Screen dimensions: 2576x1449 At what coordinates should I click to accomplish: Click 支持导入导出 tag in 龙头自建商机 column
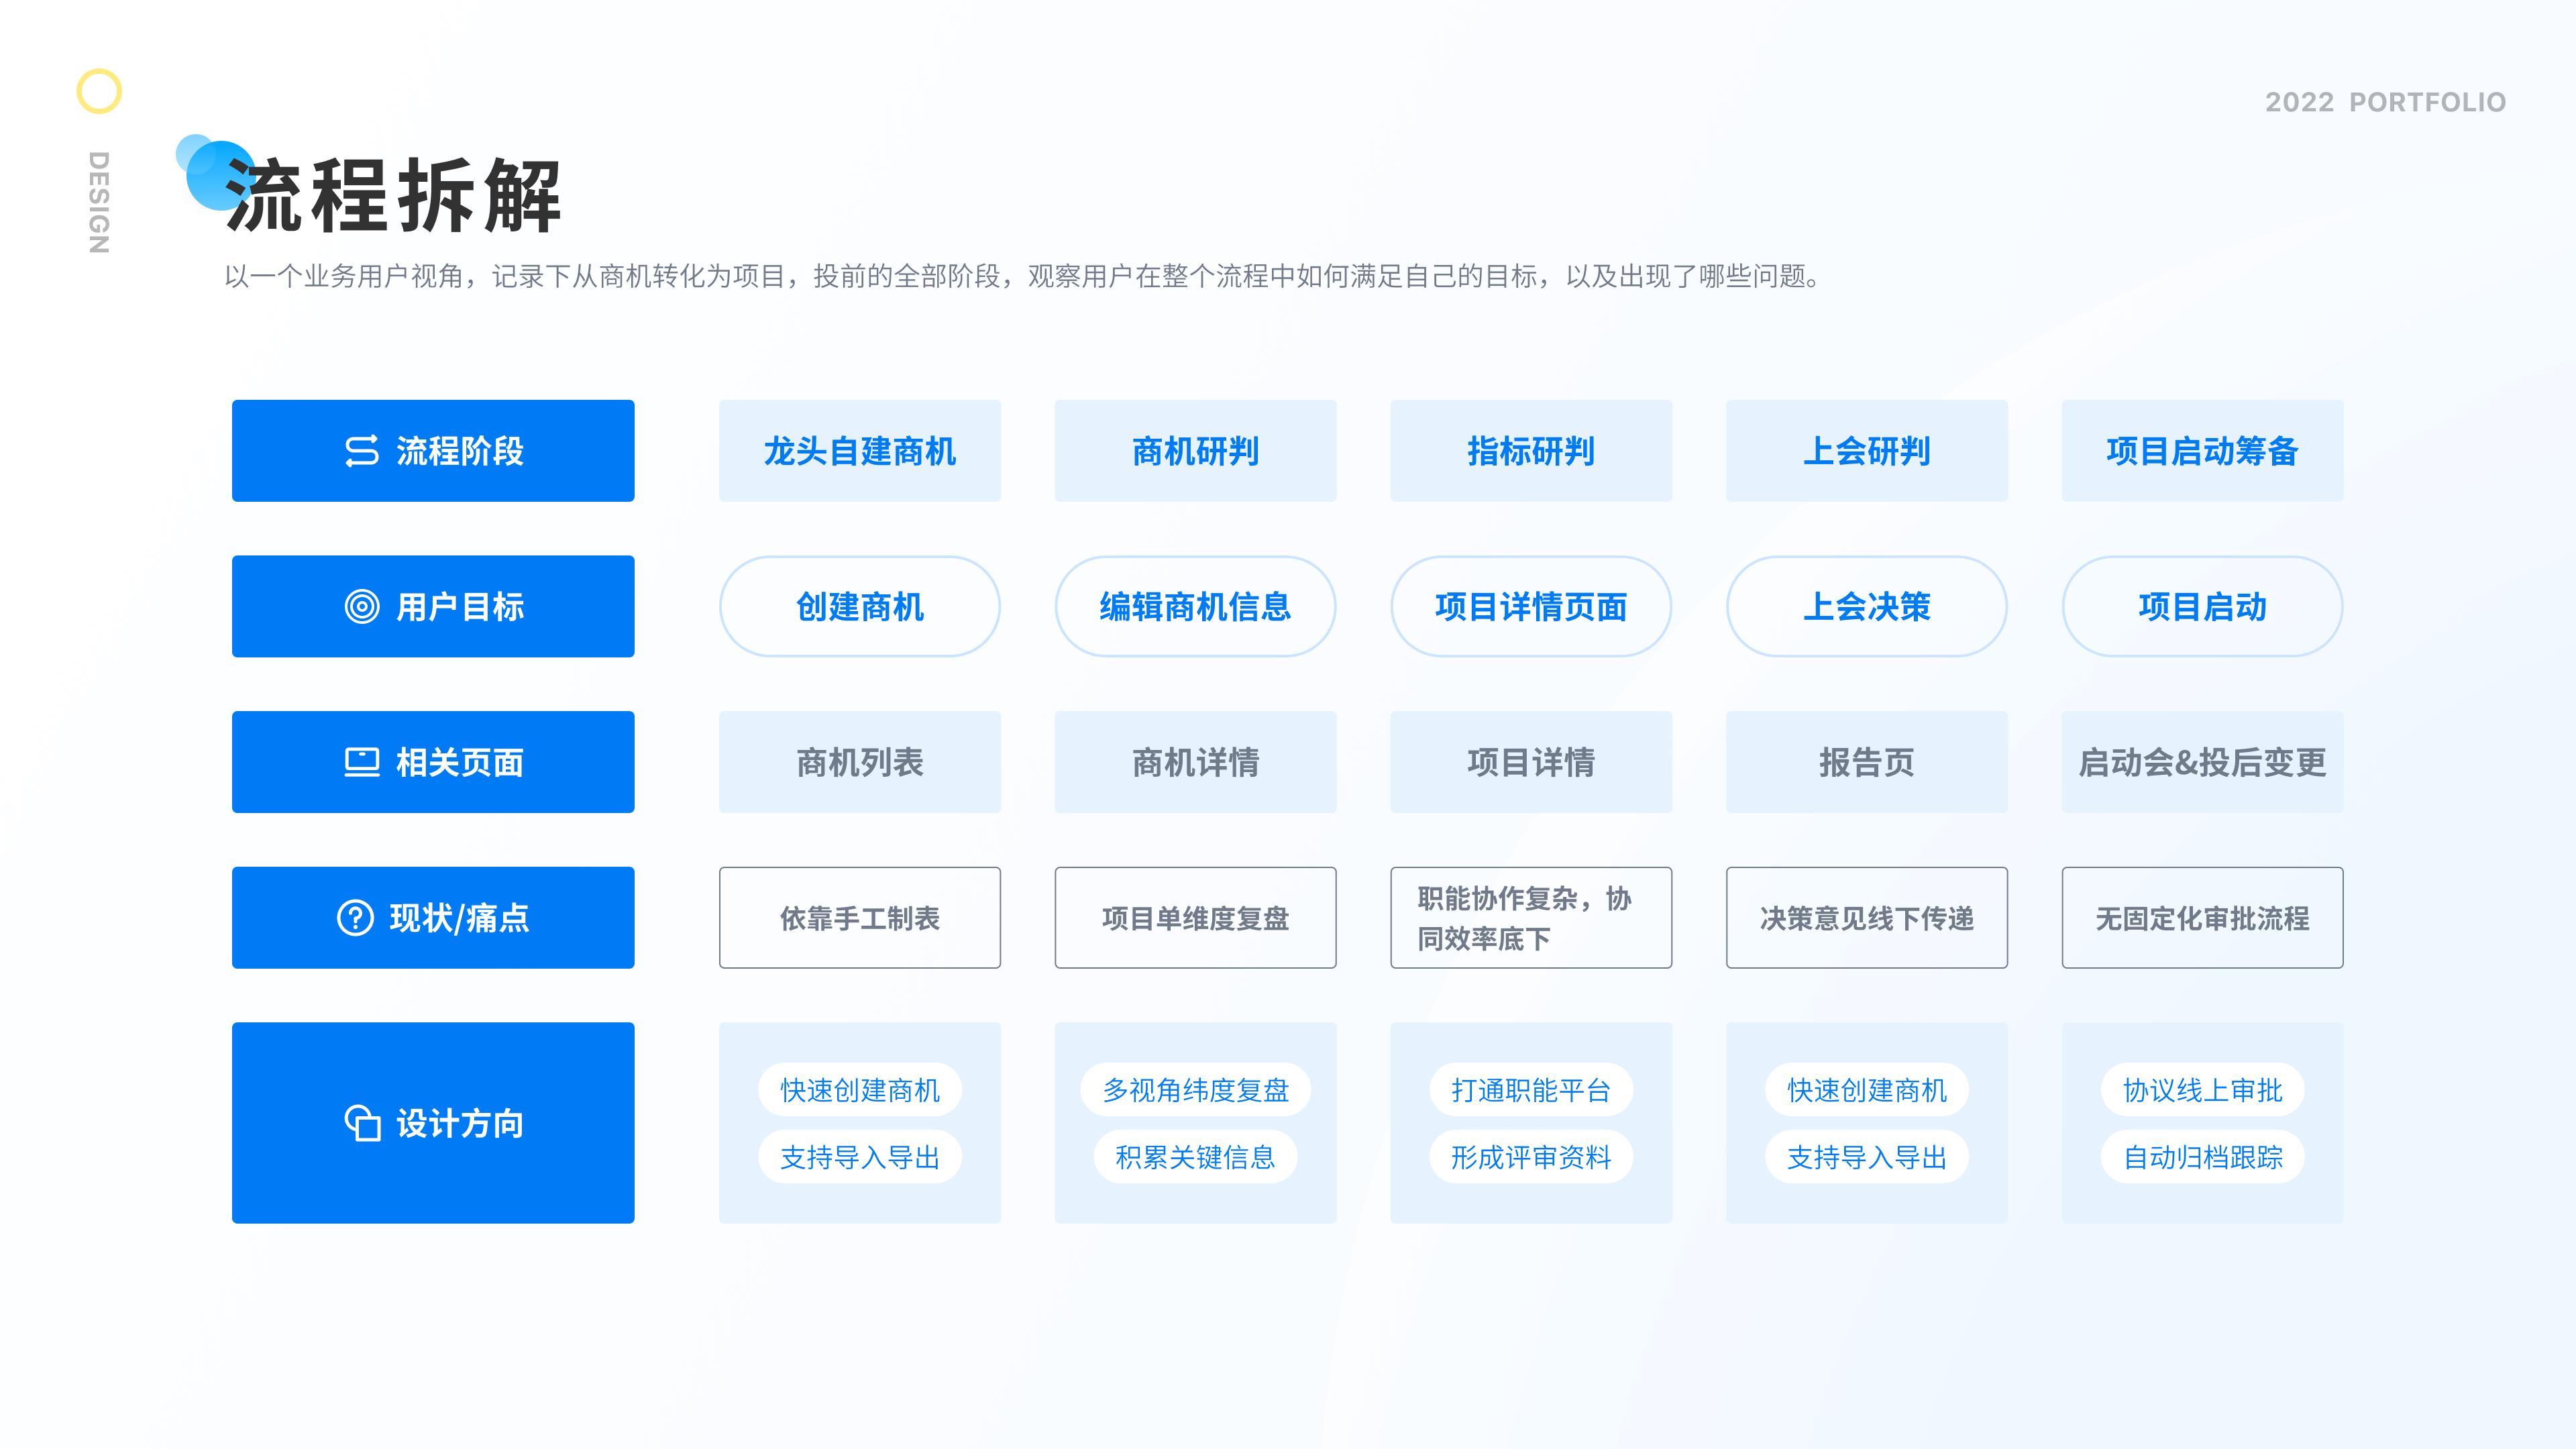[860, 1157]
